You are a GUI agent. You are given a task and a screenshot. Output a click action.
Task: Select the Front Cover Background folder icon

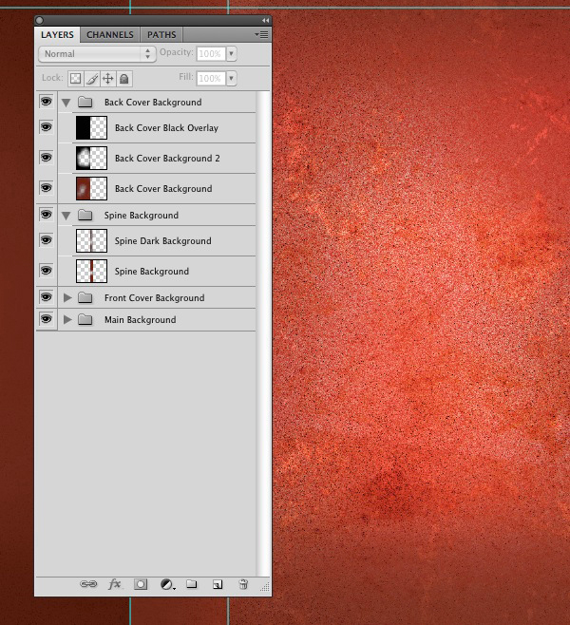click(85, 297)
